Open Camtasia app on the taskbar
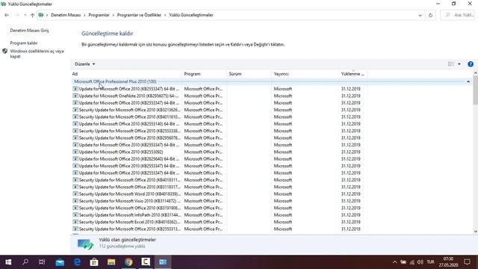The image size is (478, 269). pos(146,262)
